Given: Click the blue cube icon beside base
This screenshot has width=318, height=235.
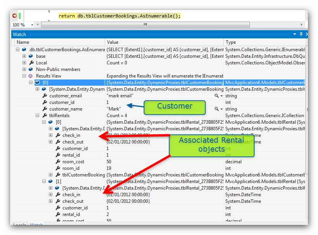Looking at the screenshot, I should coord(31,56).
